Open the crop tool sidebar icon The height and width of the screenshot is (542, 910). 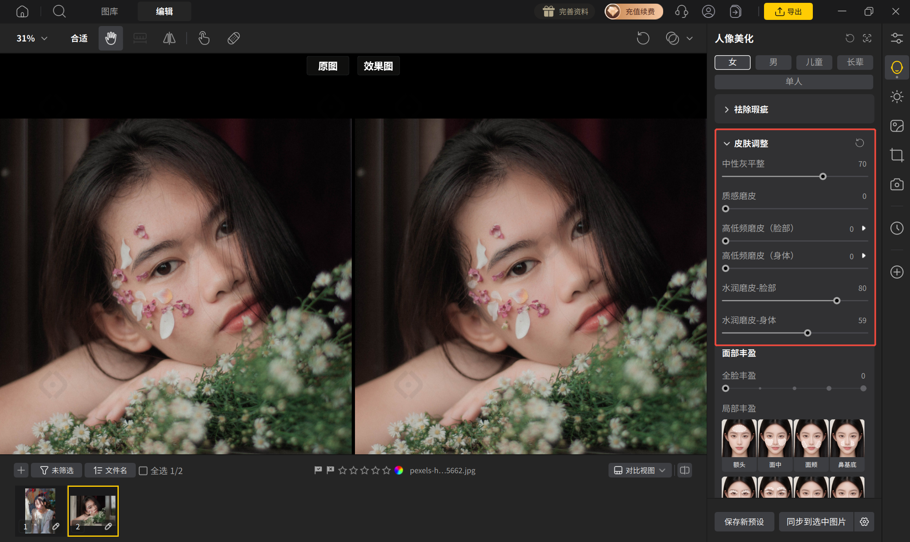(x=897, y=155)
